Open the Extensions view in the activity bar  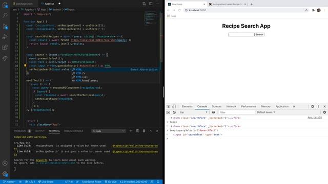[x=5, y=48]
